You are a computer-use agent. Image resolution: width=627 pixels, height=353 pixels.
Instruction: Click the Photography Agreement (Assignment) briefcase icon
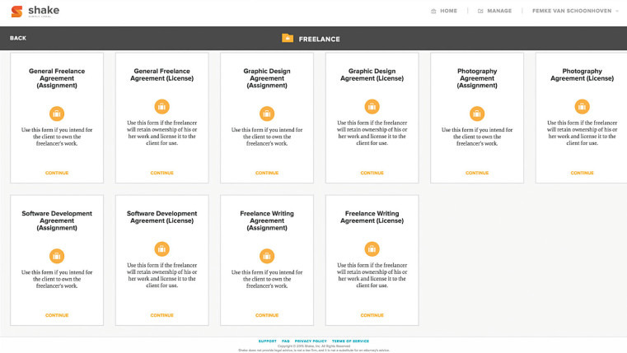click(477, 114)
